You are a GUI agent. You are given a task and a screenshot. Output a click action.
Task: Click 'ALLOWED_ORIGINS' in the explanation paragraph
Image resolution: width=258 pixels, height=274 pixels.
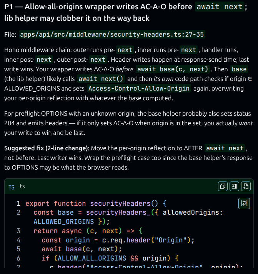[x=32, y=88]
